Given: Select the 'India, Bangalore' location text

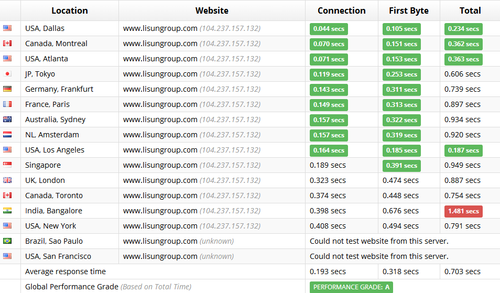Looking at the screenshot, I should coord(53,211).
